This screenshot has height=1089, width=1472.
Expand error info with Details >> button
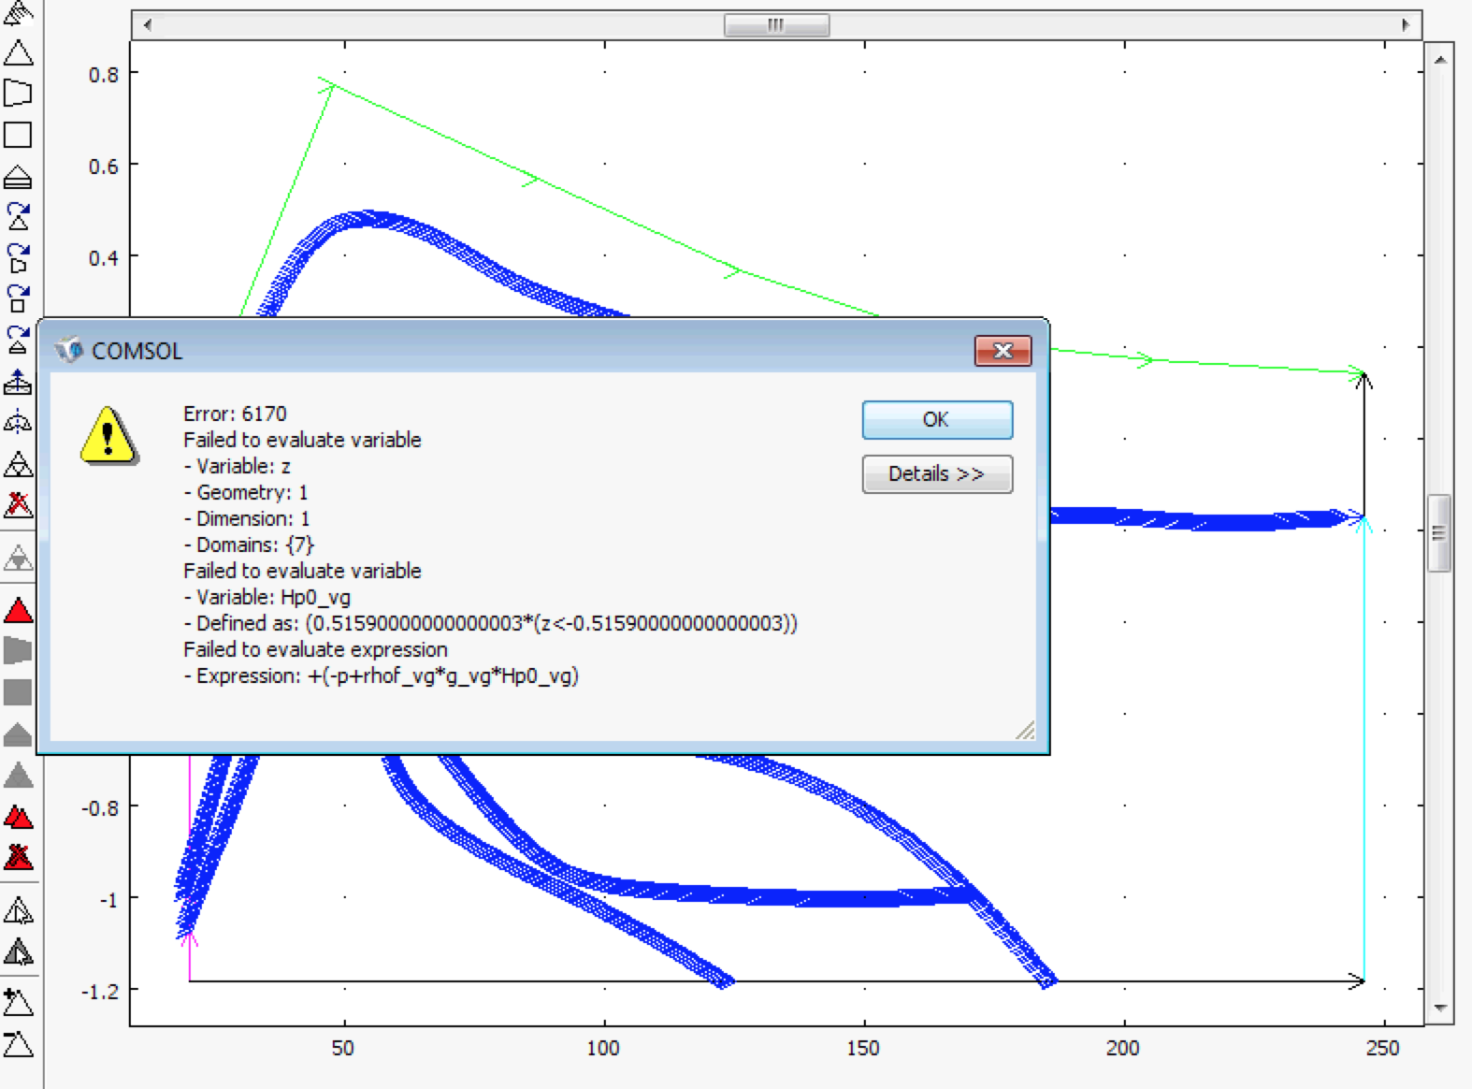tap(936, 474)
